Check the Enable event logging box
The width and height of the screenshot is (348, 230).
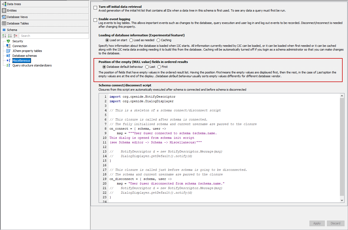pos(95,20)
